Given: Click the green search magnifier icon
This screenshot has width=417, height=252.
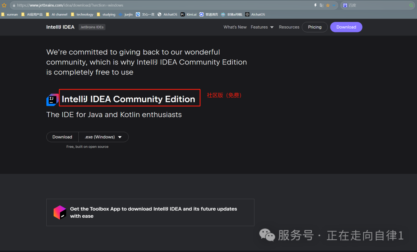Looking at the screenshot, I should (x=411, y=5).
